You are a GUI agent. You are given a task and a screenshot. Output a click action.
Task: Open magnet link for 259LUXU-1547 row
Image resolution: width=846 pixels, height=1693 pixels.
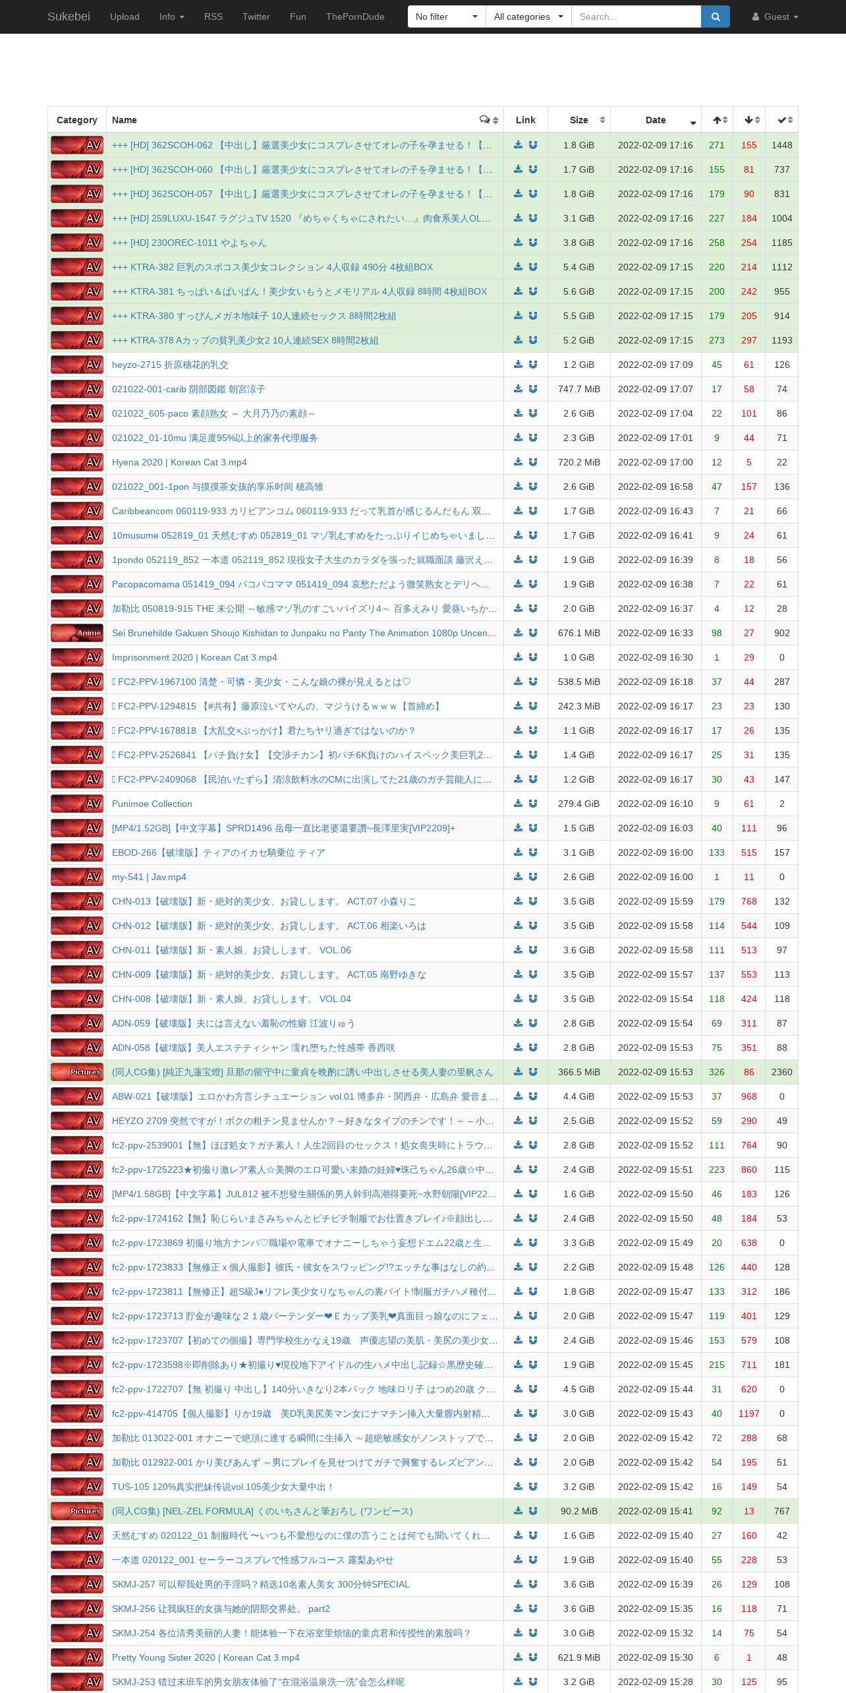click(x=533, y=218)
